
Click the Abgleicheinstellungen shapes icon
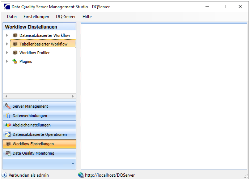(8, 125)
